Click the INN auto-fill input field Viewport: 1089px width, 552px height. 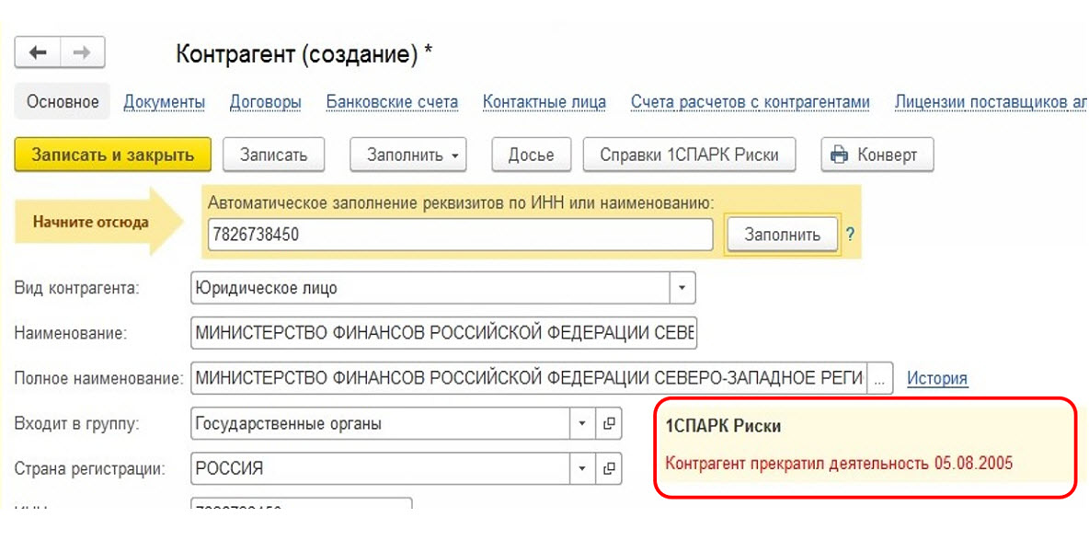tap(460, 235)
